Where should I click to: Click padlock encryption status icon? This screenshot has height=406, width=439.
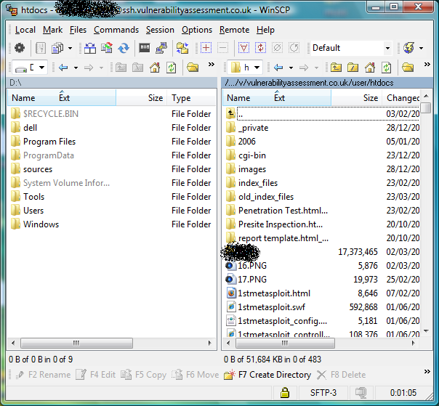pyautogui.click(x=285, y=392)
